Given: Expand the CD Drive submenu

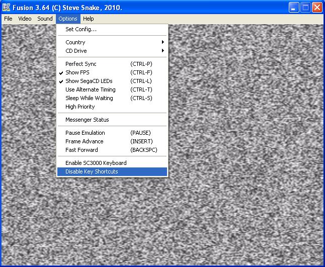Looking at the screenshot, I should point(112,51).
